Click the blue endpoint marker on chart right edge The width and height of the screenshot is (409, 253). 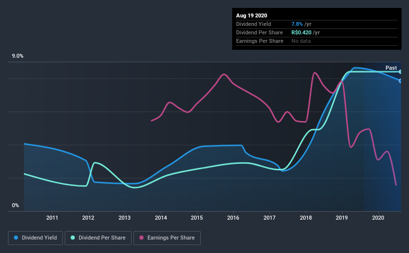click(400, 81)
